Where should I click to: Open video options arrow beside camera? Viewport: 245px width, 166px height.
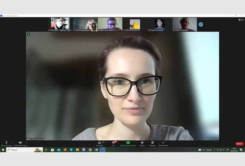[26, 143]
